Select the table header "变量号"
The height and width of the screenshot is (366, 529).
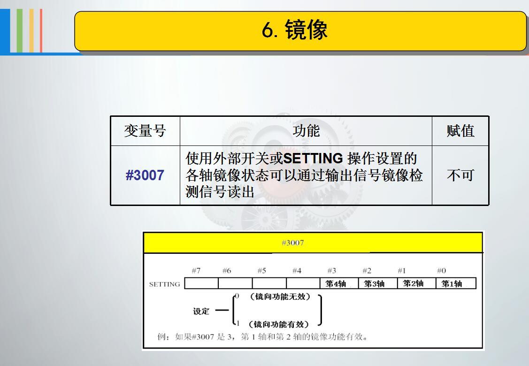tap(145, 131)
